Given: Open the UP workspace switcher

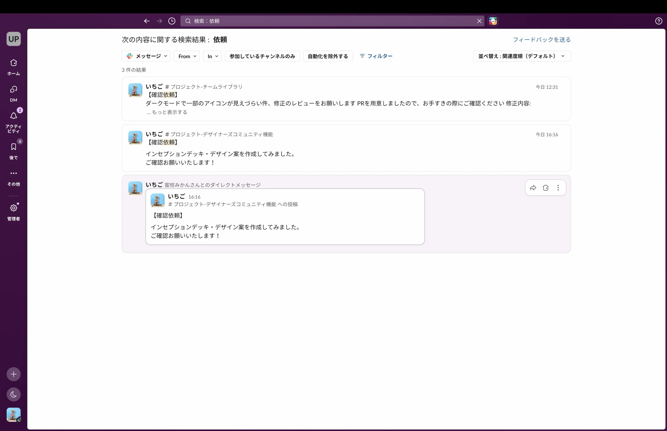Looking at the screenshot, I should tap(13, 39).
